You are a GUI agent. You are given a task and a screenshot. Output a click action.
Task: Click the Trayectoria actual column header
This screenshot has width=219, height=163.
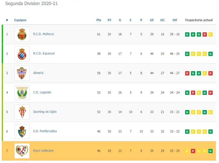pos(199,20)
